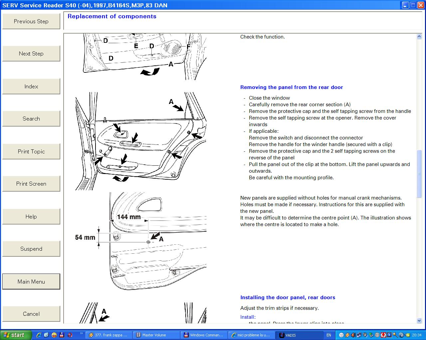This screenshot has height=340, width=426.
Task: Print the current topic
Action: (x=31, y=151)
